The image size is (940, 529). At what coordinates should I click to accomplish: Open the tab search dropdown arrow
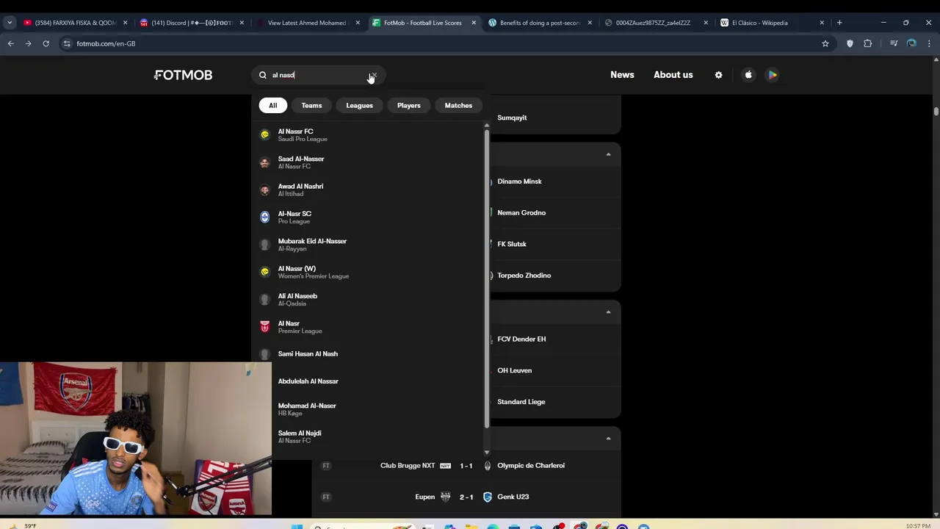[x=10, y=23]
